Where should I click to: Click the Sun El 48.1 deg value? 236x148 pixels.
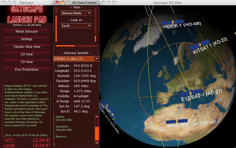81,111
